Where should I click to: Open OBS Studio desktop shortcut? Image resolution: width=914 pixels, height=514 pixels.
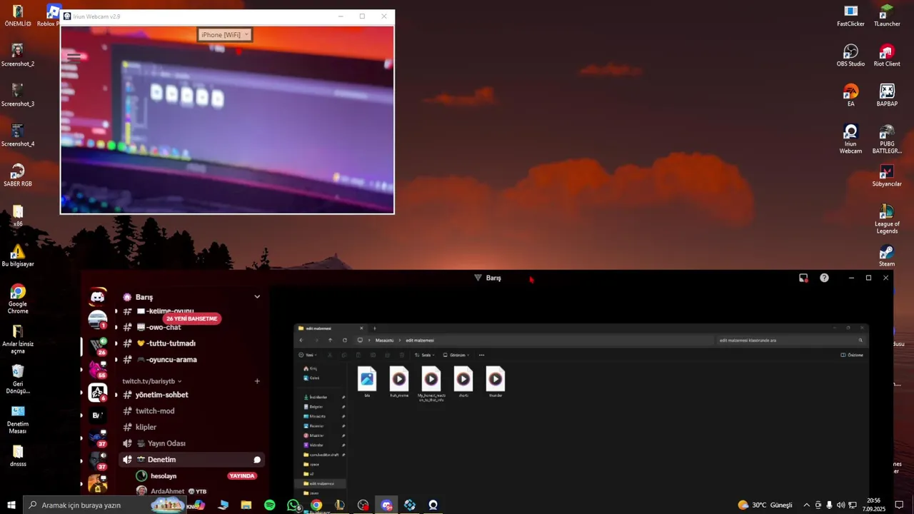pos(850,56)
